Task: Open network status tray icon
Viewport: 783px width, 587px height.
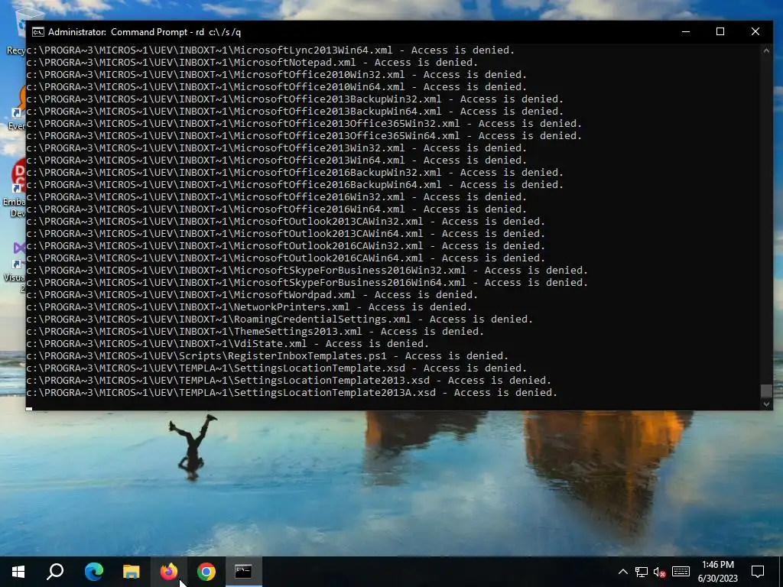Action: pyautogui.click(x=642, y=572)
